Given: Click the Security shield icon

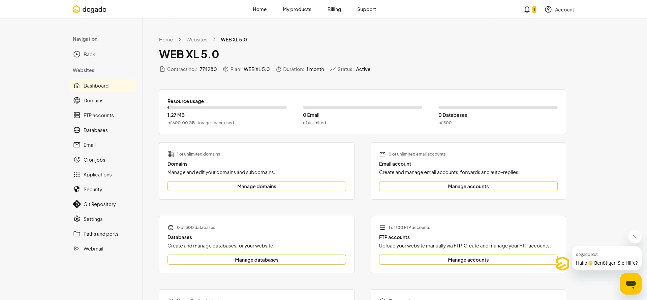Looking at the screenshot, I should click(77, 189).
